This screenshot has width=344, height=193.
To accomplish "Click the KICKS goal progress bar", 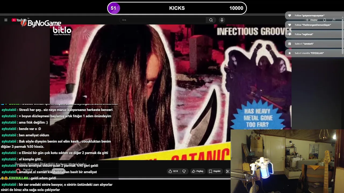I will [177, 8].
